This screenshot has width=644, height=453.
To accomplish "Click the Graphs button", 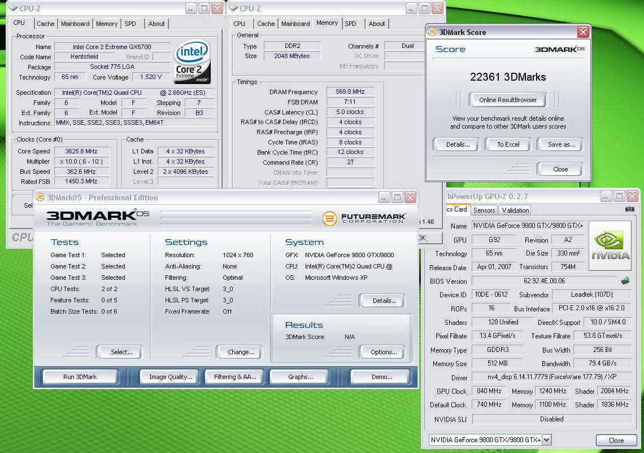I will click(x=300, y=377).
